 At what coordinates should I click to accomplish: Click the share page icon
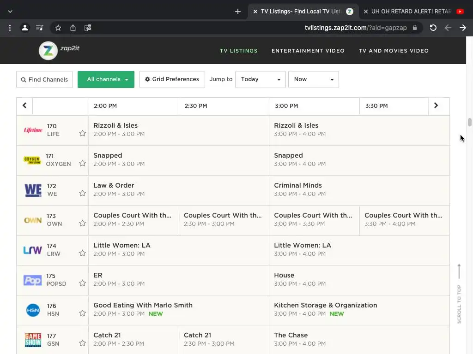(73, 28)
